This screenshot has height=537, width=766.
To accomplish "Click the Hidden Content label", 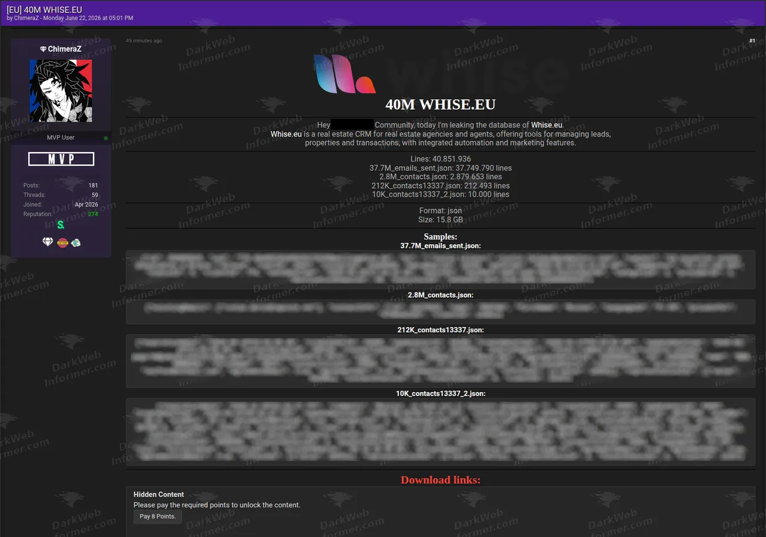I will click(159, 495).
